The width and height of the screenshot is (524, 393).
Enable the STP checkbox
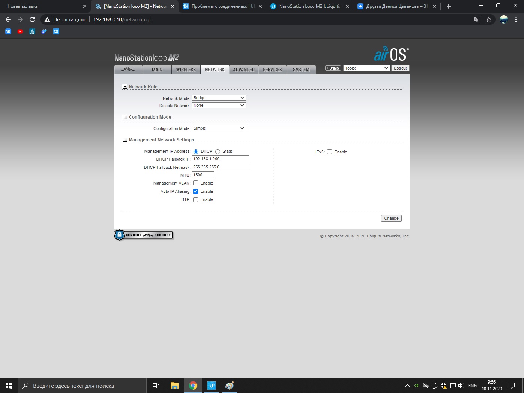coord(195,199)
